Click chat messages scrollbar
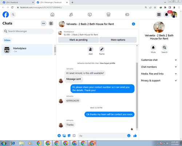The width and height of the screenshot is (182, 146). click(x=137, y=96)
